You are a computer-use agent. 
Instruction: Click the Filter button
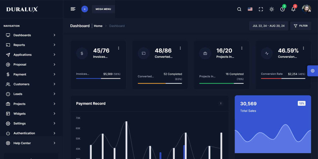(301, 26)
